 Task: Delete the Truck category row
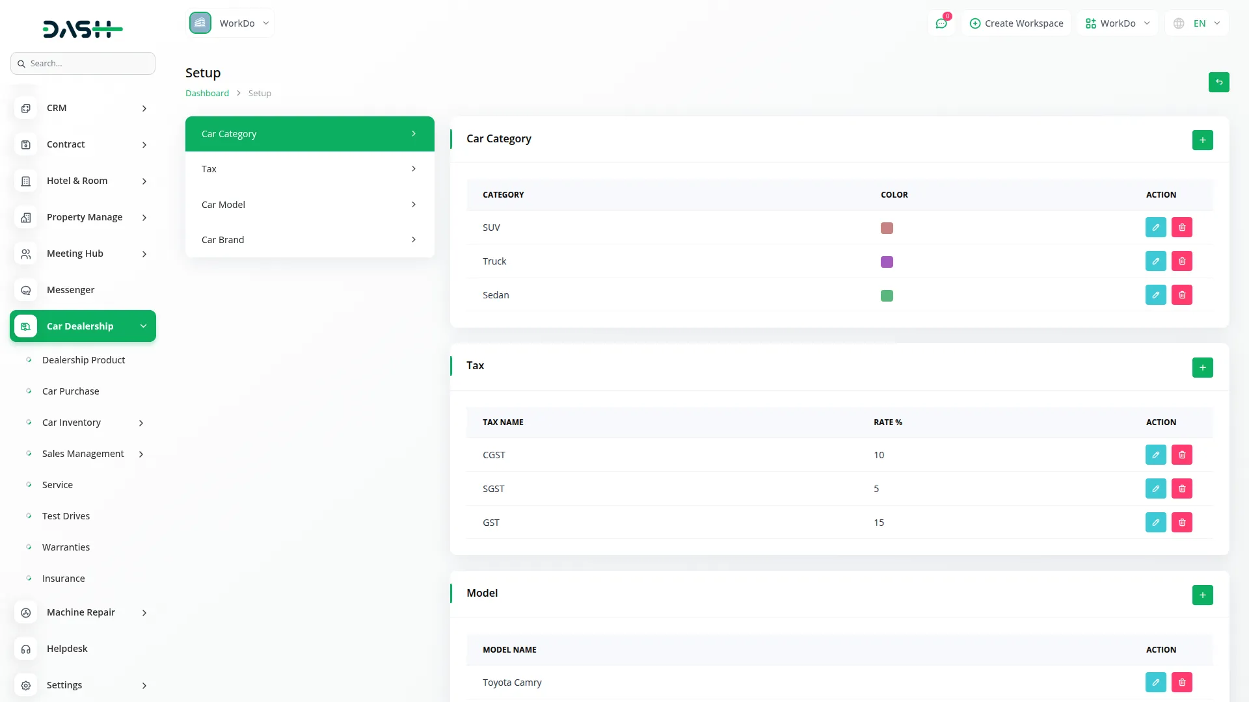coord(1181,261)
